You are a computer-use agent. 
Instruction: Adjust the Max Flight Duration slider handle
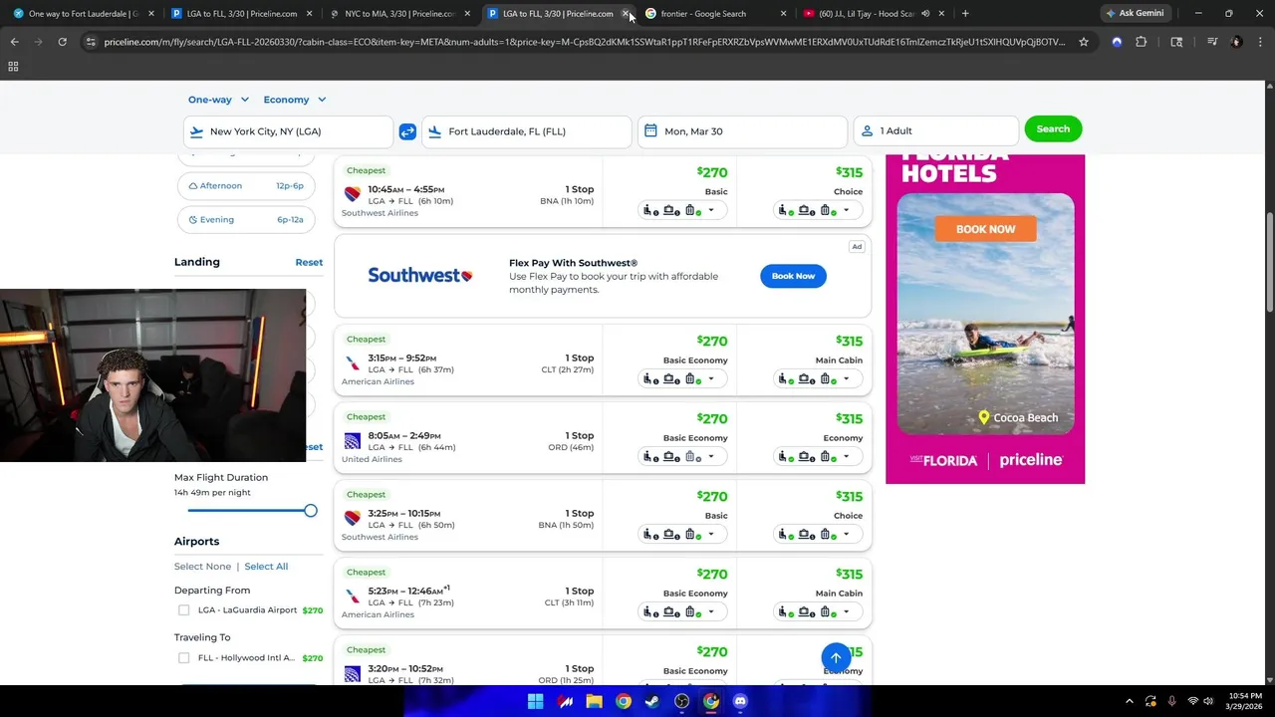point(311,511)
